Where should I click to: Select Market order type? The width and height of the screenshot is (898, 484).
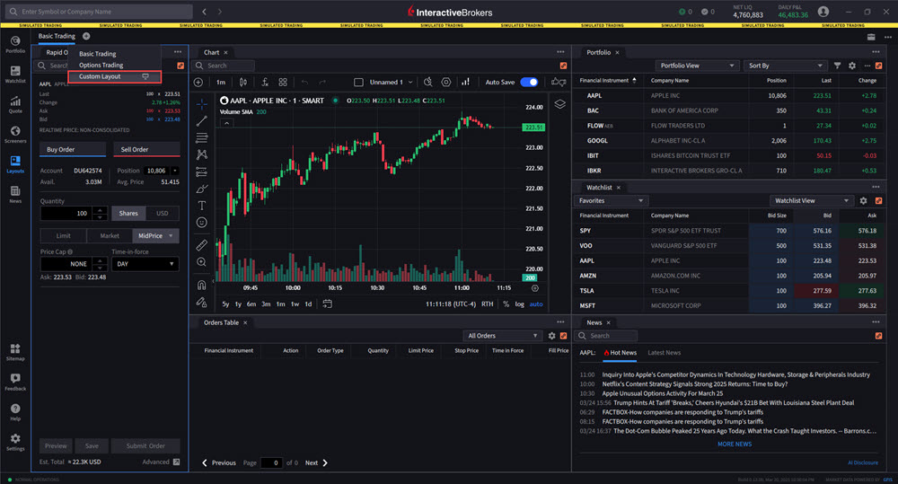point(110,235)
